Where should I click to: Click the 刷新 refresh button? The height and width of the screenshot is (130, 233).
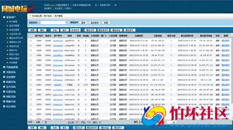(x=106, y=23)
